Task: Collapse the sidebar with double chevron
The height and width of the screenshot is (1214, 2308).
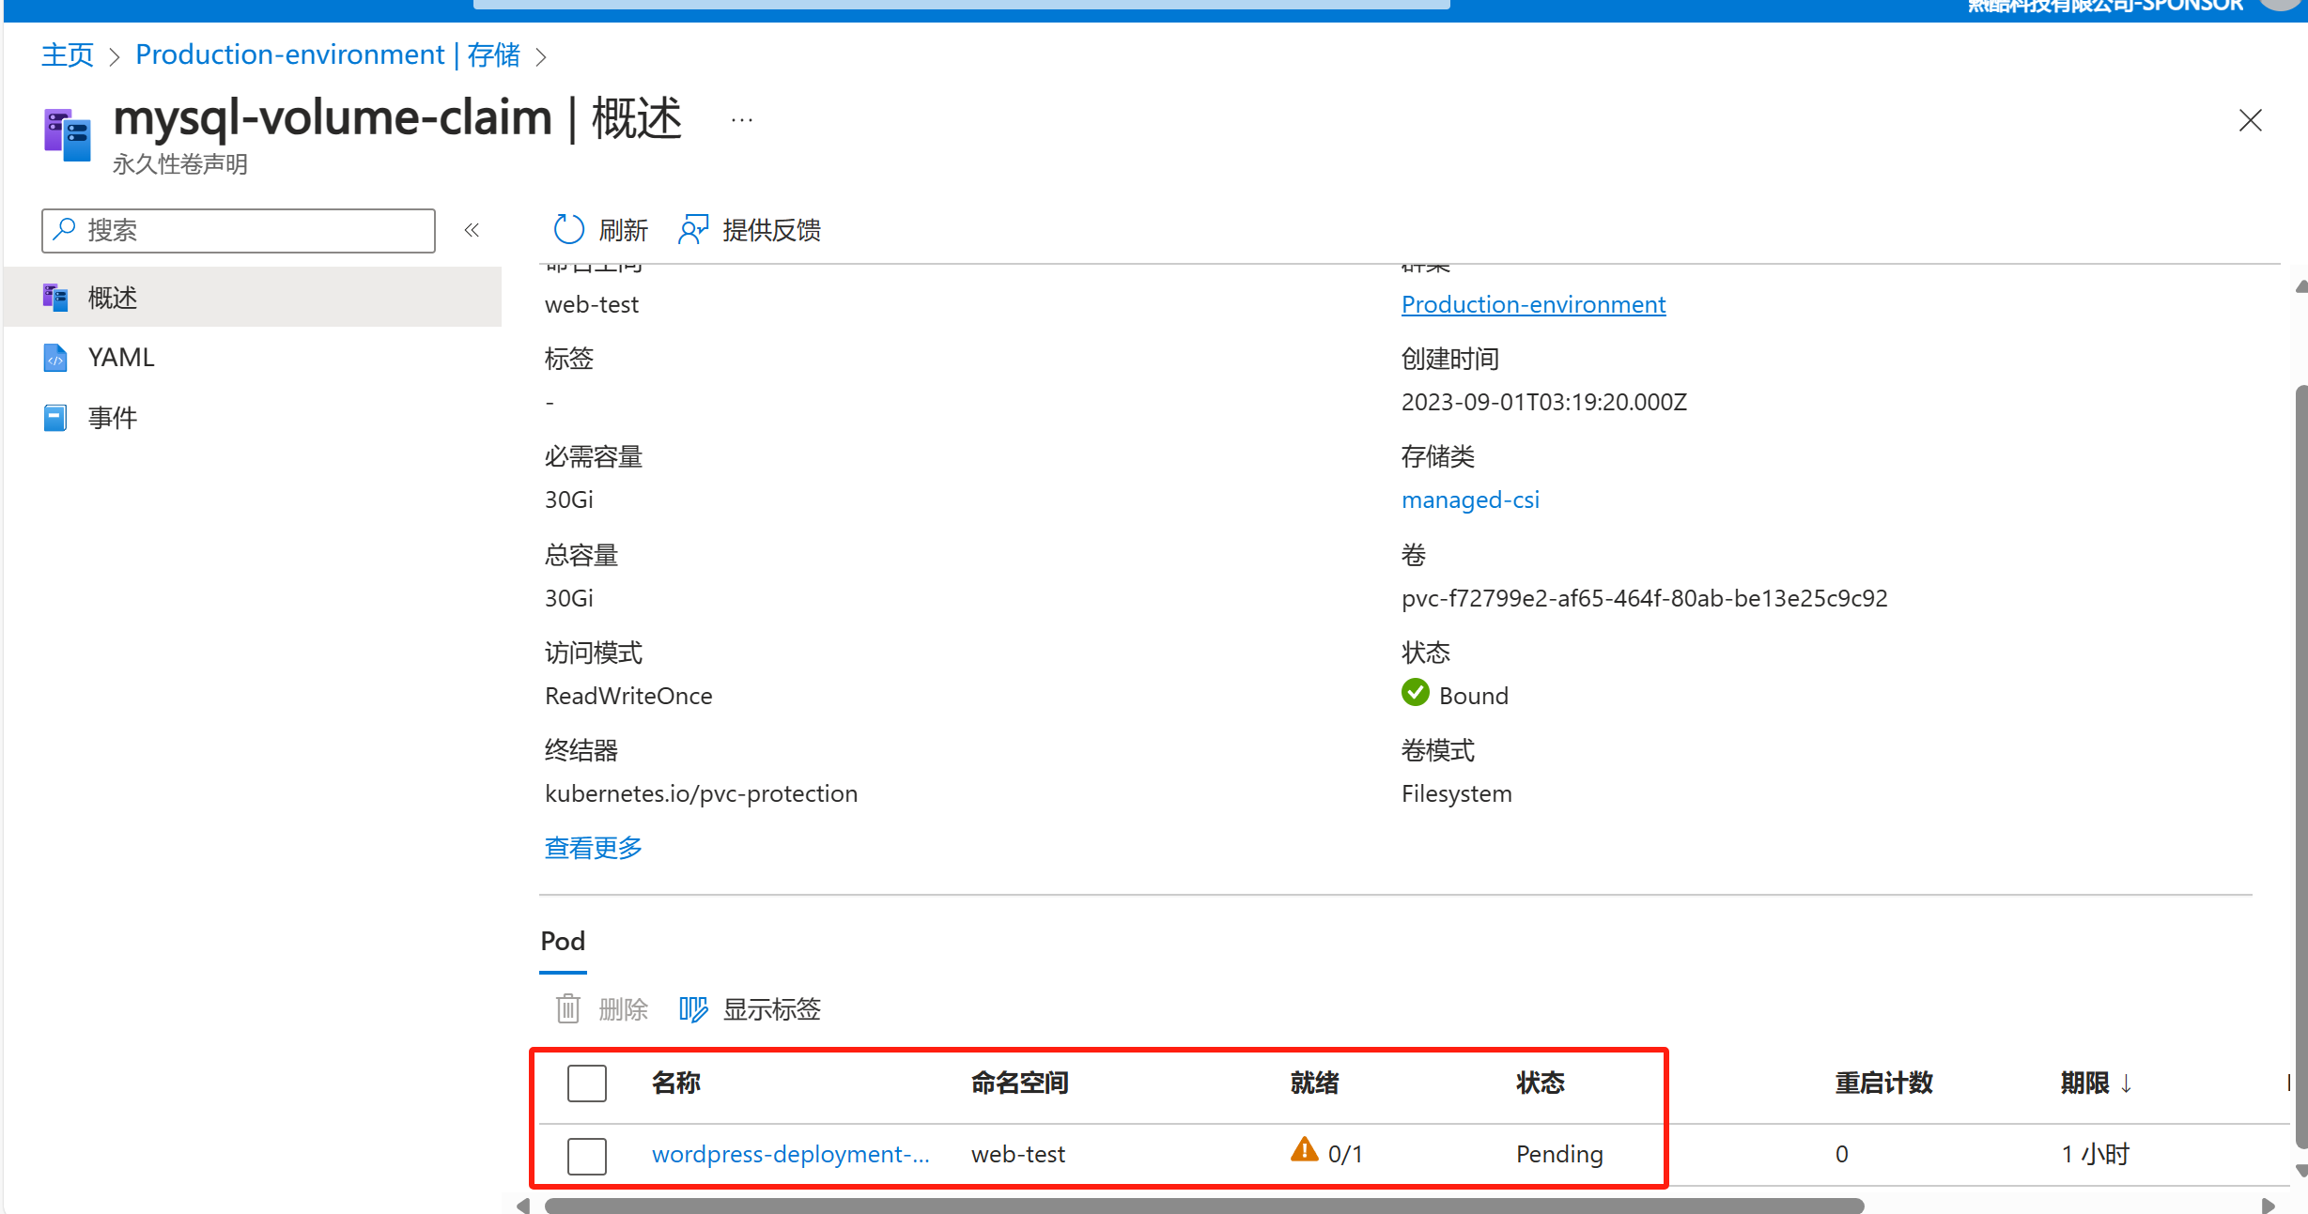Action: [472, 230]
